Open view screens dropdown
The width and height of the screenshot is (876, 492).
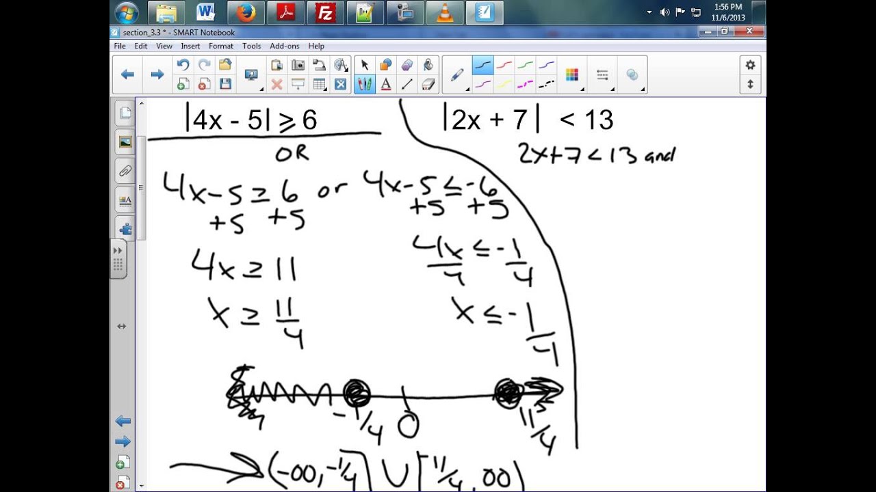253,74
